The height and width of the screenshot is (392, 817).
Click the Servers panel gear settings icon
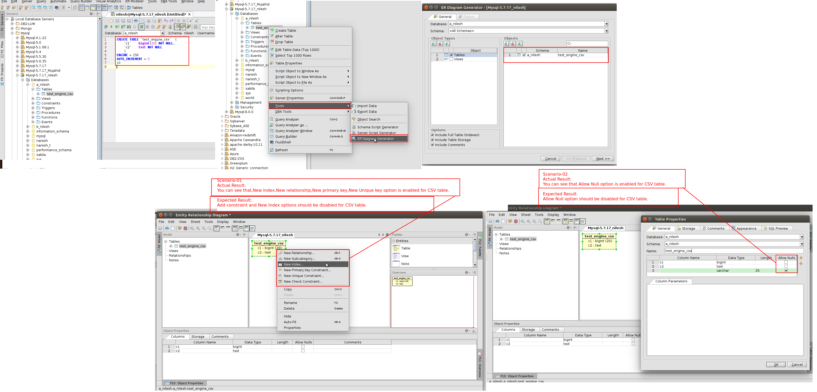point(92,14)
